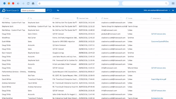
Task: Open the Q3'18 Forecast.xlsx attachment dated 30/05/2018
Action: [158, 34]
